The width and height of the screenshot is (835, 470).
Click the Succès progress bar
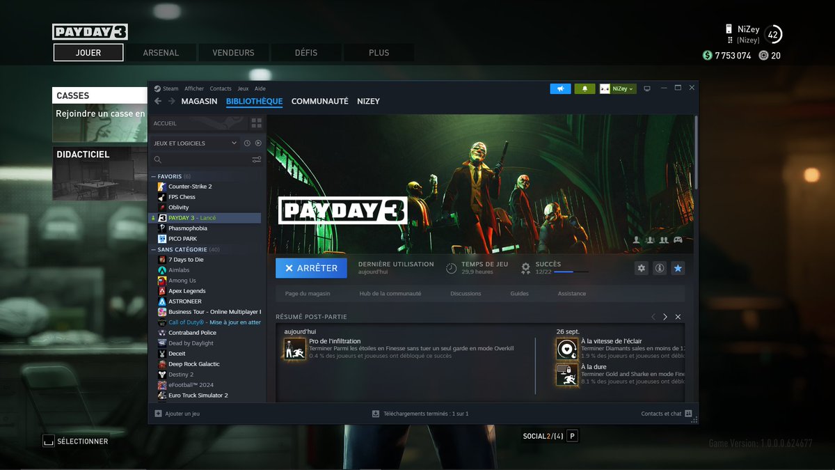coord(571,272)
